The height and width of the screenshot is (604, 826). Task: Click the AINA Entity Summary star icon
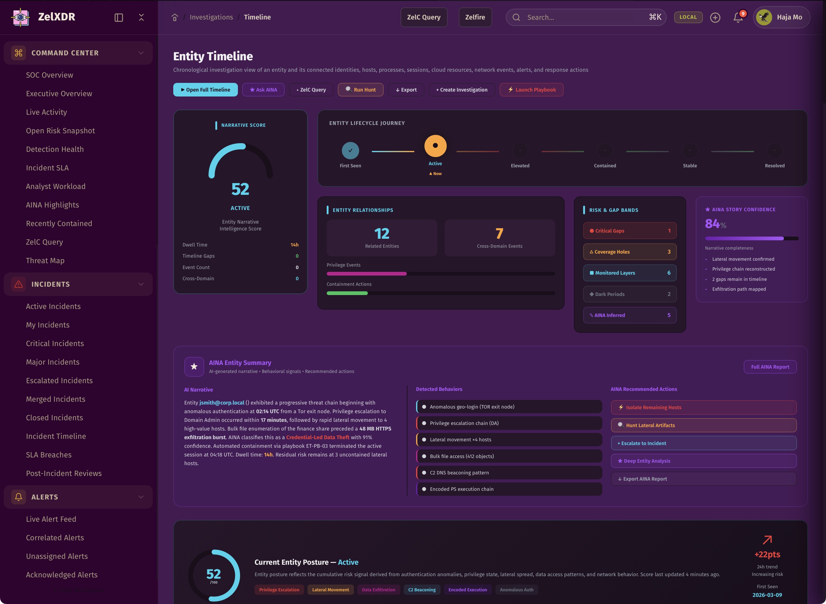pyautogui.click(x=194, y=367)
